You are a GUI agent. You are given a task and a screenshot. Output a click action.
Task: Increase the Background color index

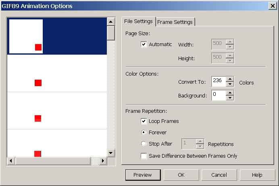[230, 93]
